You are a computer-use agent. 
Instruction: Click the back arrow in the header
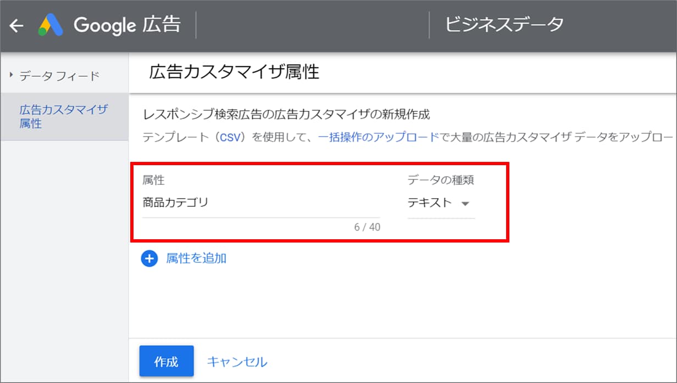point(16,26)
